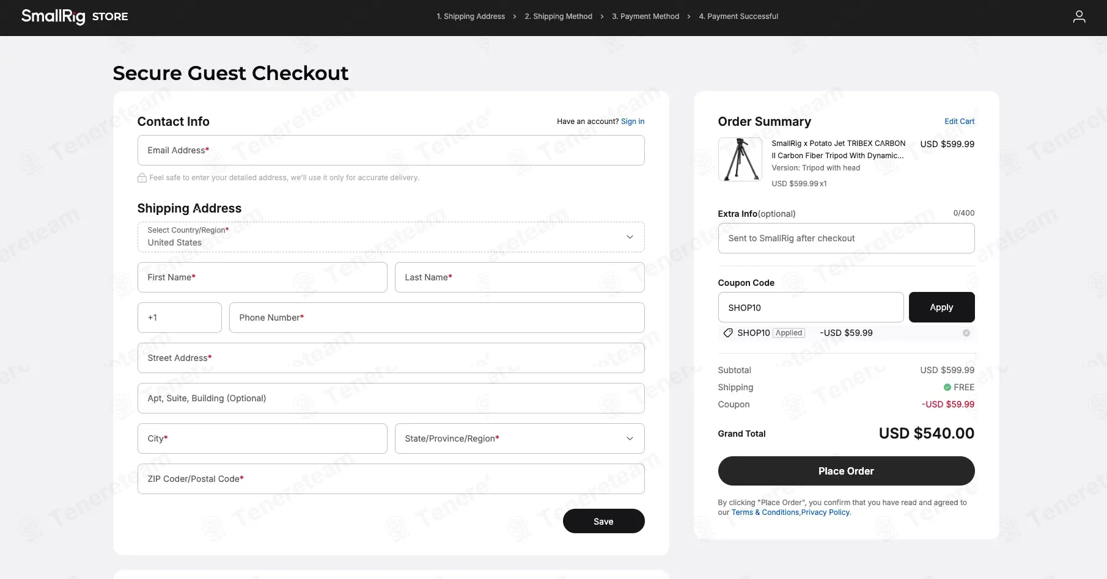Go to step 3 Payment Method

point(645,16)
